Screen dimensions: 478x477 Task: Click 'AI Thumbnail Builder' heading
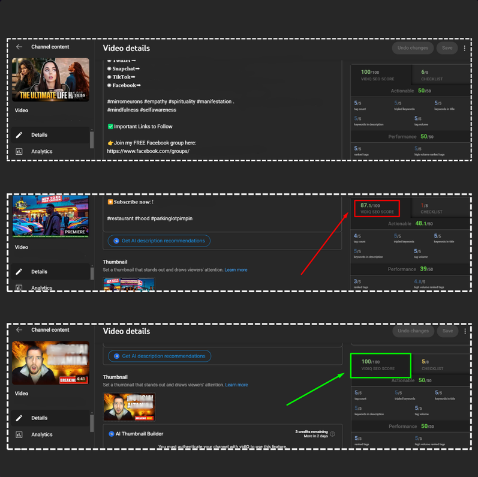(139, 434)
